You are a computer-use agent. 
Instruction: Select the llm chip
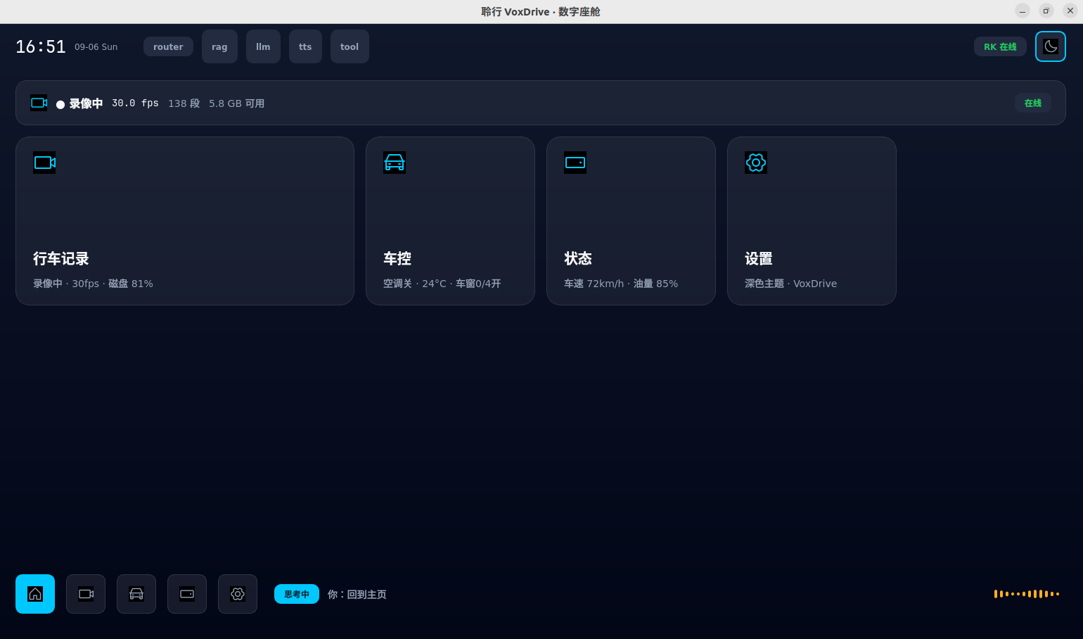[263, 46]
